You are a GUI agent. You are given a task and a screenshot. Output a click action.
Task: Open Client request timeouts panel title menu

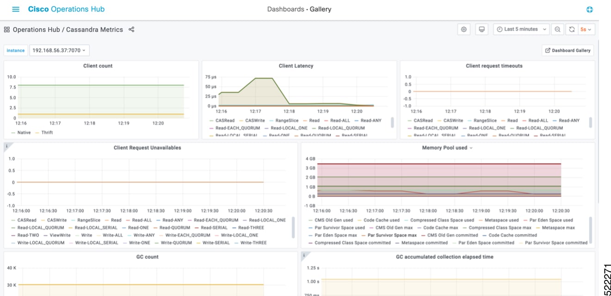pos(494,66)
